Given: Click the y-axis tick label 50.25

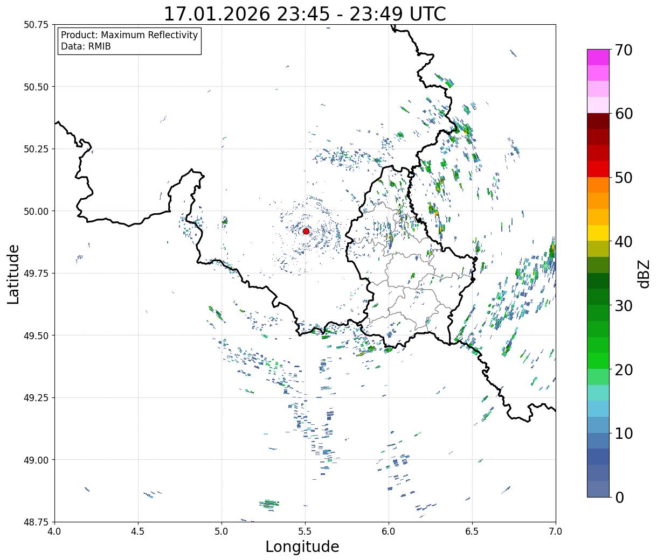Looking at the screenshot, I should tap(36, 149).
